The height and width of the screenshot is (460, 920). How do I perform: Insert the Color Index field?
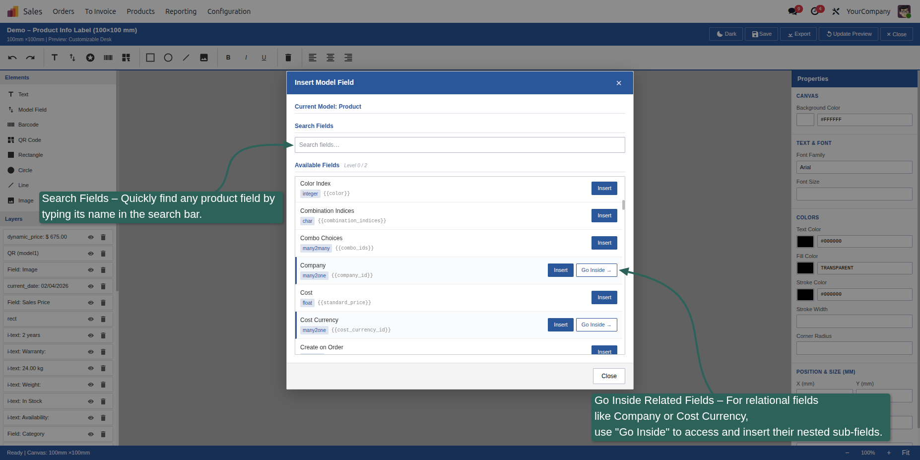pyautogui.click(x=604, y=188)
